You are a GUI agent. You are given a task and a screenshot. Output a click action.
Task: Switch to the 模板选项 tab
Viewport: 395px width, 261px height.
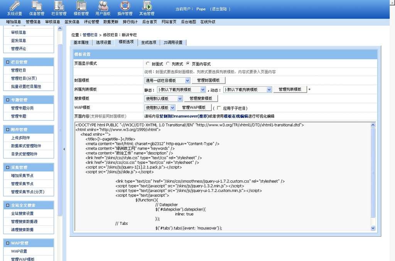pos(126,42)
